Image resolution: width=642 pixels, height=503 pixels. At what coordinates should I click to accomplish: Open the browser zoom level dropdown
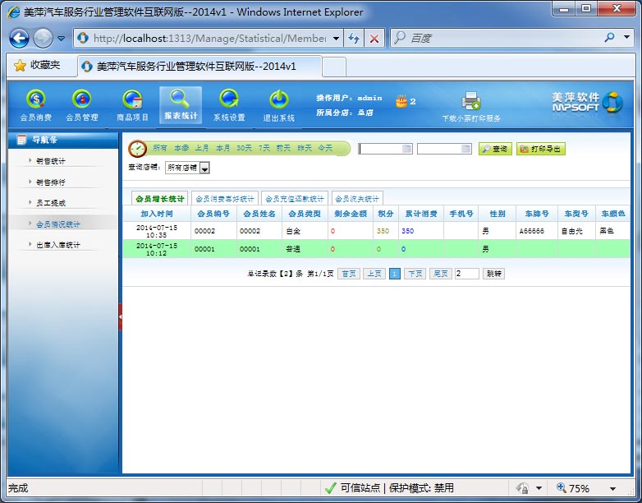pyautogui.click(x=612, y=488)
